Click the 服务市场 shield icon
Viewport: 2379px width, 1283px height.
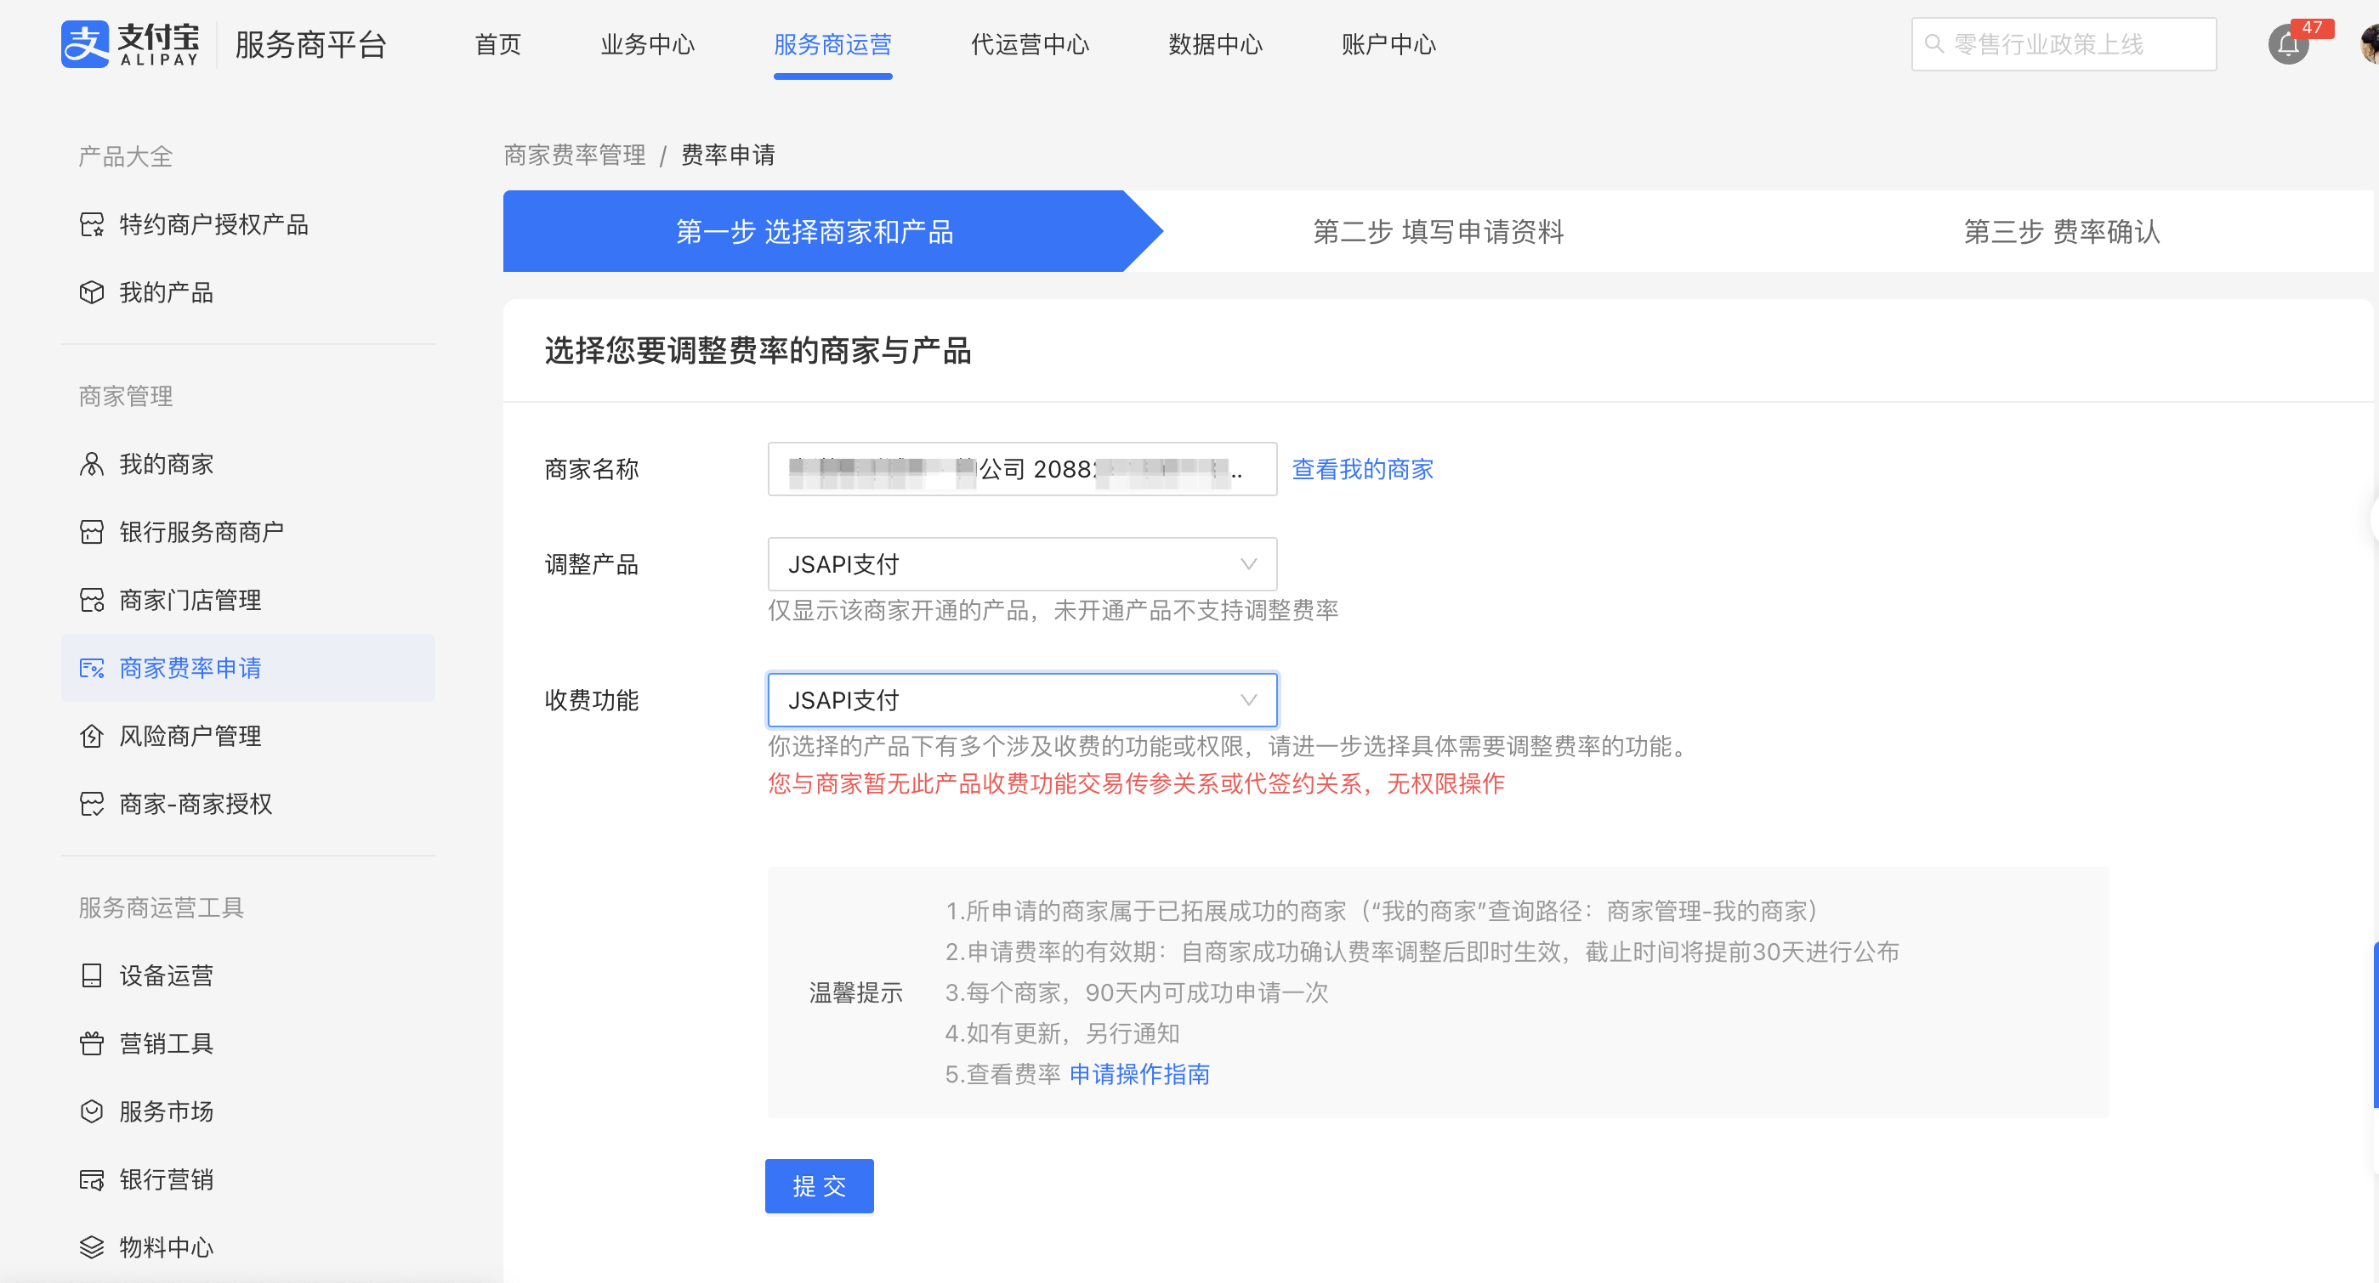92,1111
